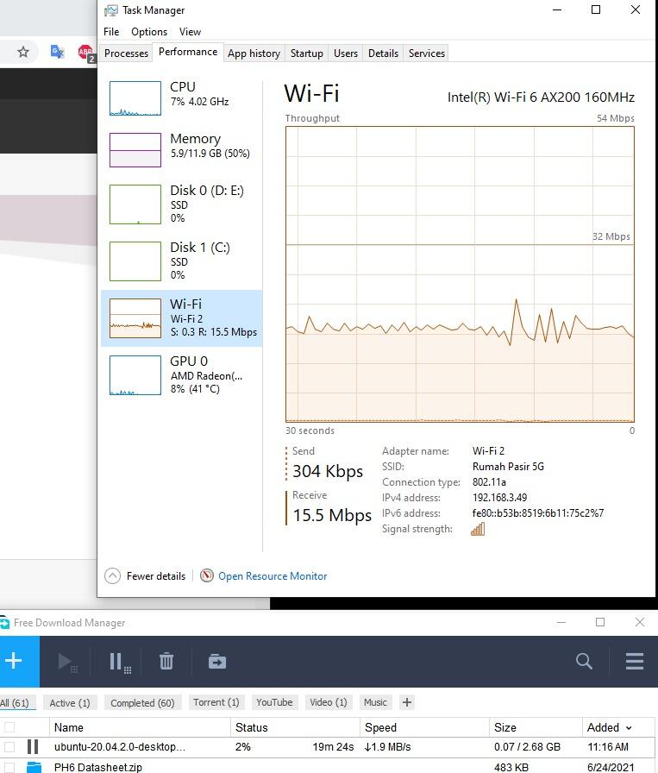Switch to the Users tab
658x773 pixels.
[x=346, y=53]
